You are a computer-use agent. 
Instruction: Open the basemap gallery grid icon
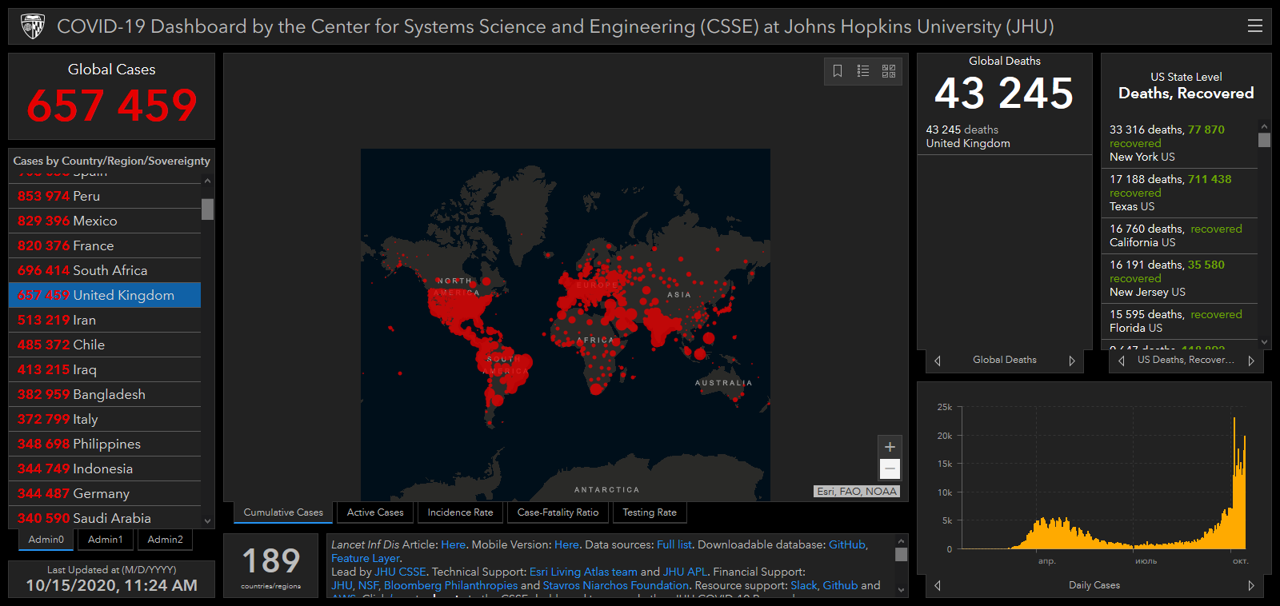(889, 71)
